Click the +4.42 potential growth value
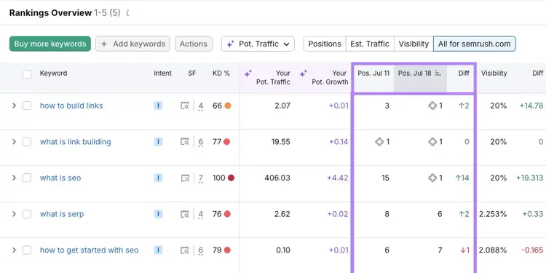546x273 pixels. point(338,178)
